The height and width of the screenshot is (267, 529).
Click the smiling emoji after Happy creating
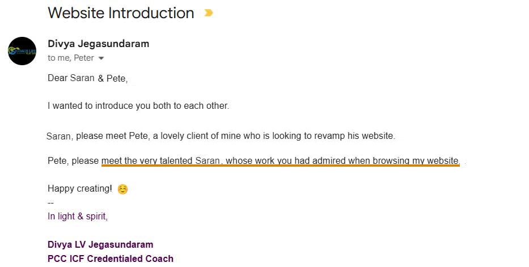(x=122, y=189)
